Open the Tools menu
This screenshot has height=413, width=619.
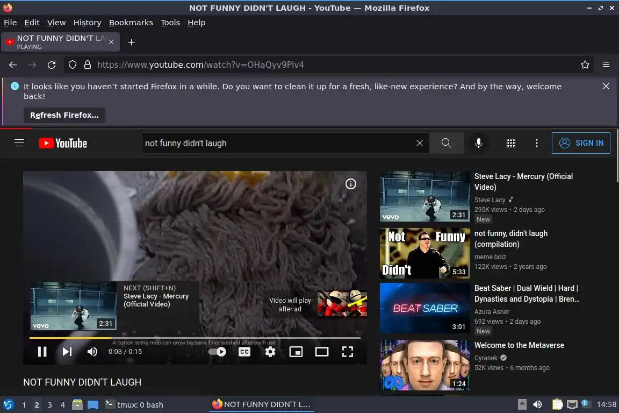click(x=170, y=23)
